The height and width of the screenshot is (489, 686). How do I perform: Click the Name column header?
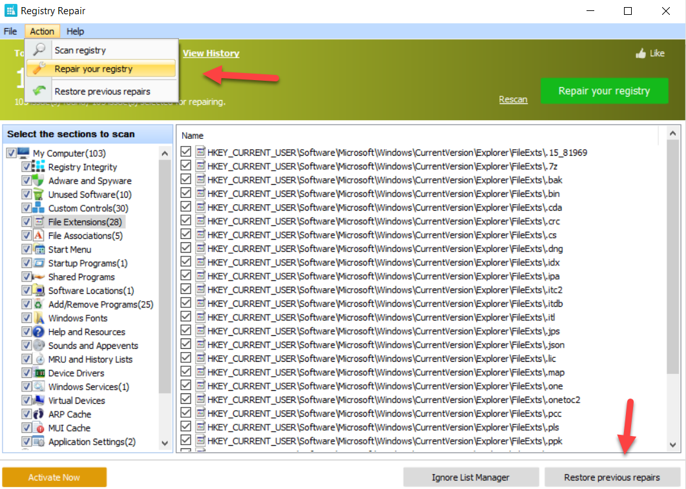(192, 136)
